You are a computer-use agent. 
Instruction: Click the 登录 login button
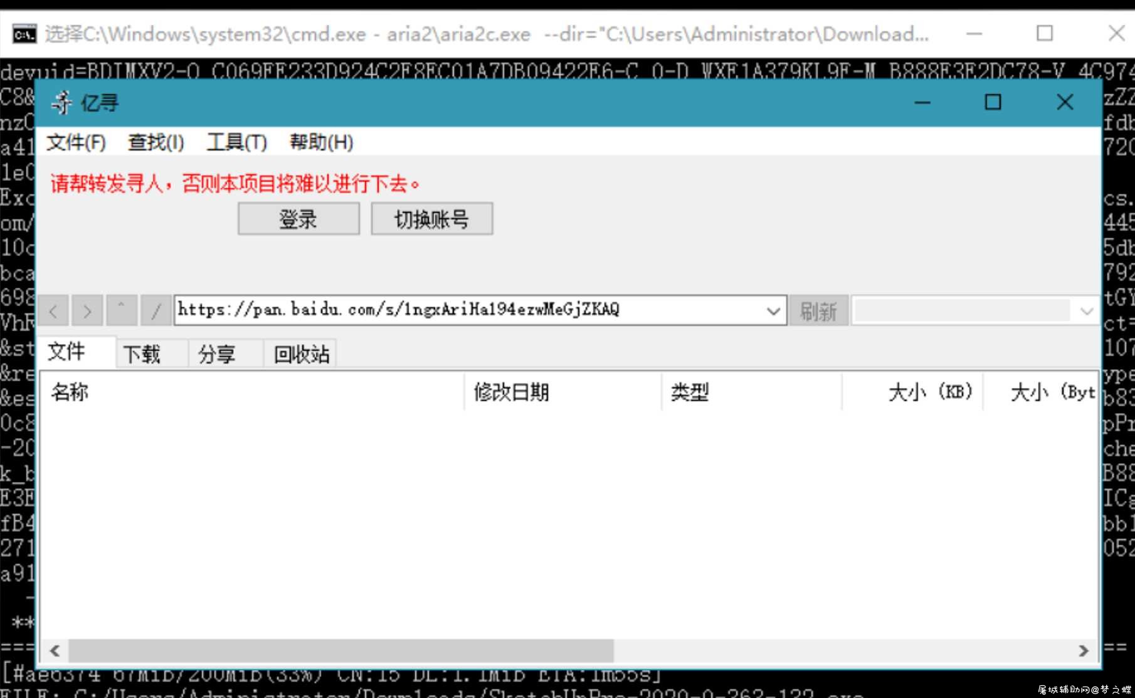(x=298, y=219)
